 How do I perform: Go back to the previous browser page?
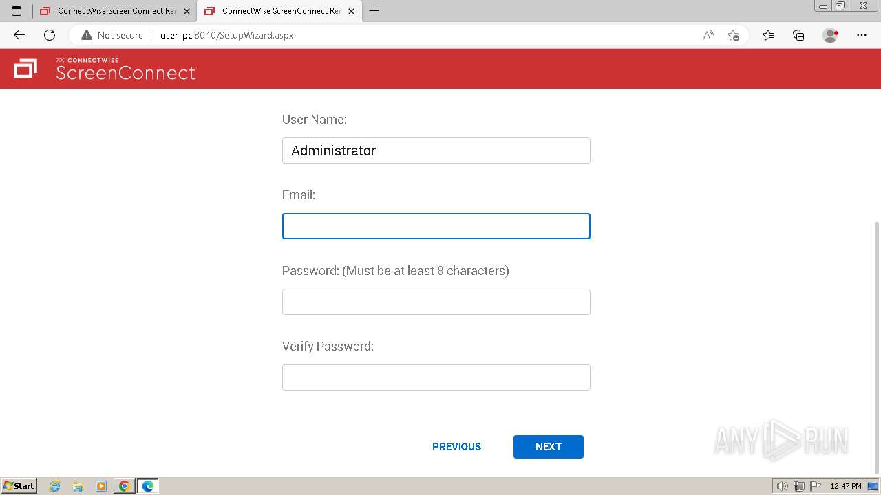[19, 35]
